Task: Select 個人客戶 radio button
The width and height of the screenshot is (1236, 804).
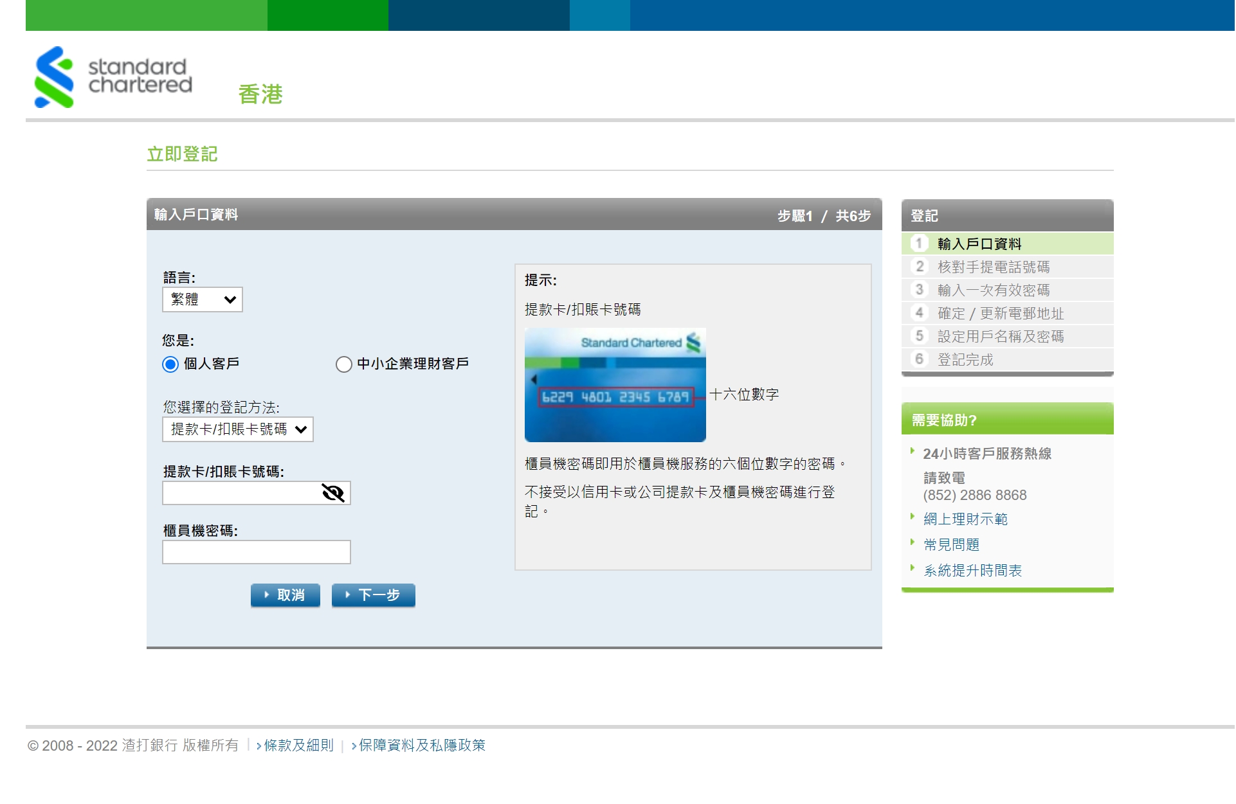Action: click(170, 364)
